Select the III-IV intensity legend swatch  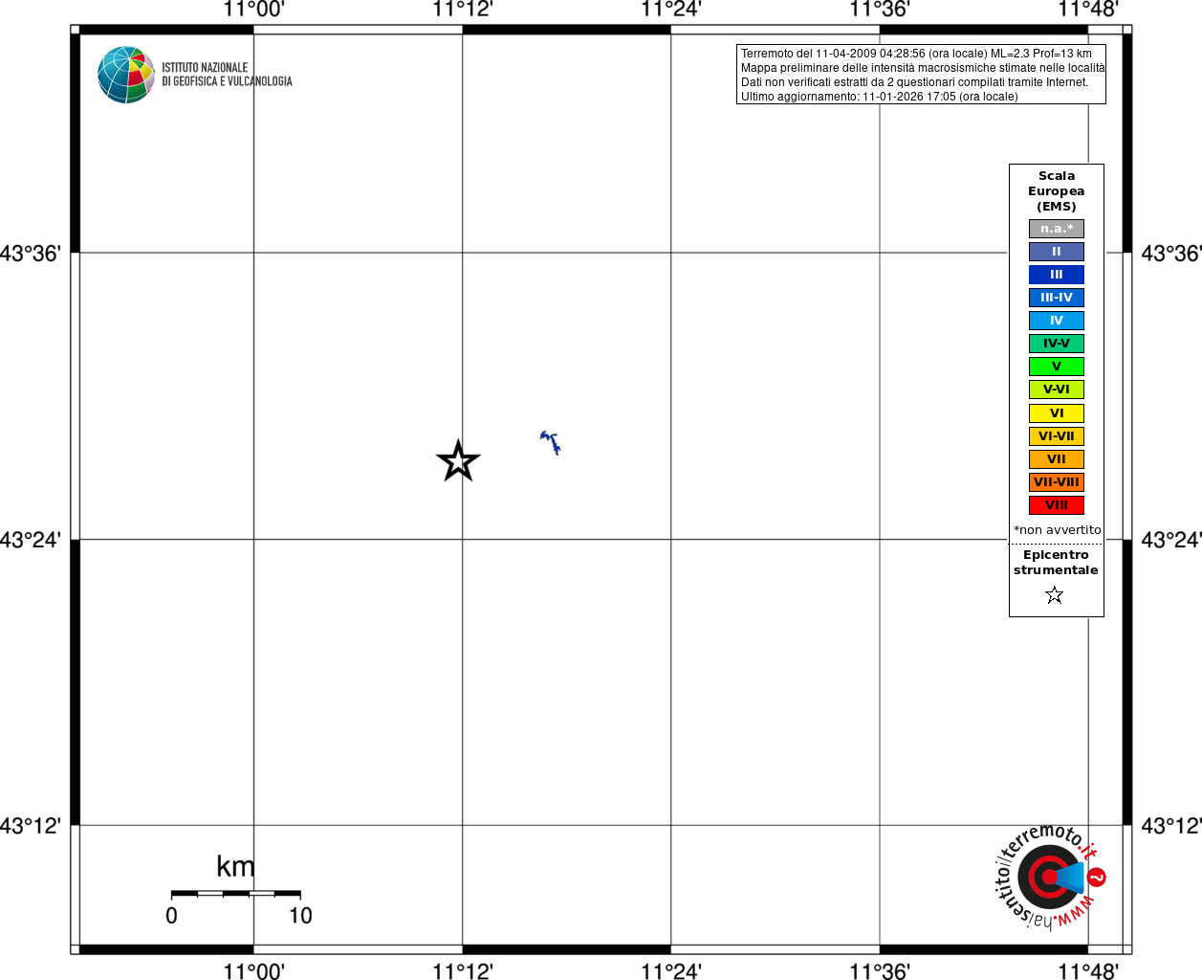[1057, 298]
